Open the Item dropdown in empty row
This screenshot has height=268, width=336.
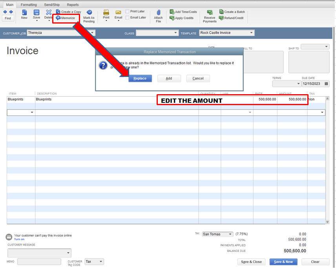(x=32, y=113)
